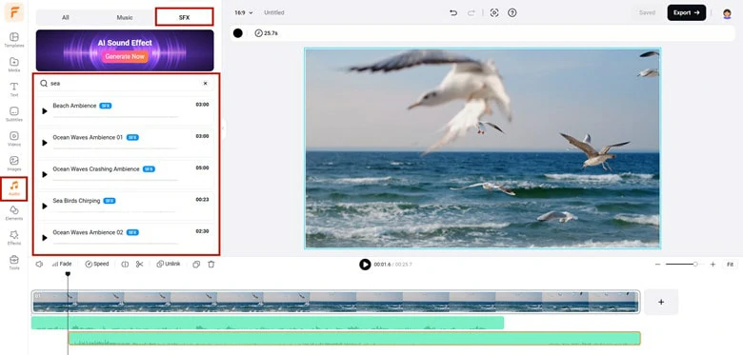Click the timeline zoom slider handle
The image size is (743, 355).
click(x=695, y=265)
